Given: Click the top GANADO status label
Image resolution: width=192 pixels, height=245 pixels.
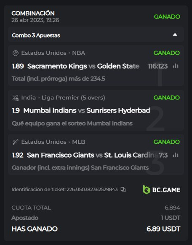Looking at the screenshot, I should point(167,17).
